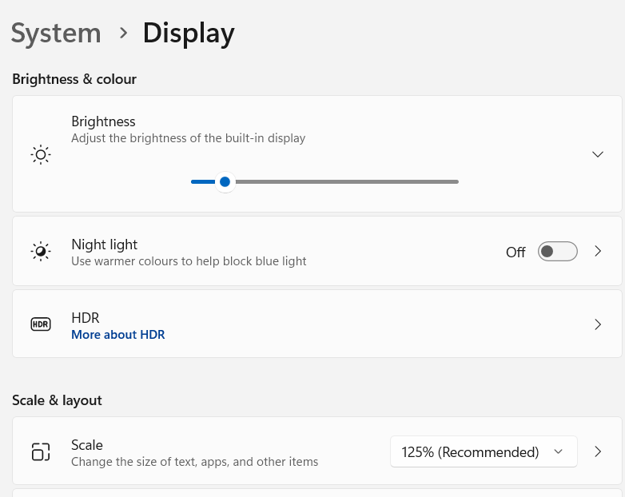Viewport: 625px width, 497px height.
Task: Click the breadcrumb arrow between System and Display
Action: click(123, 33)
